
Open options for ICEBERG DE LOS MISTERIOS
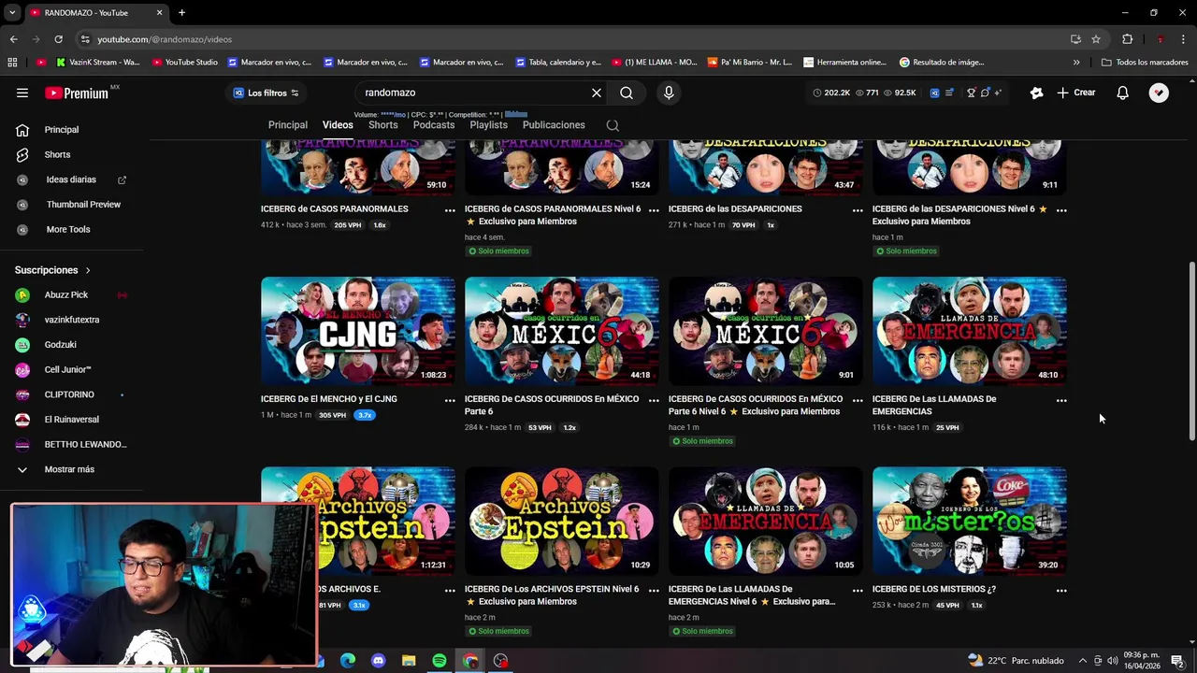pos(1061,590)
